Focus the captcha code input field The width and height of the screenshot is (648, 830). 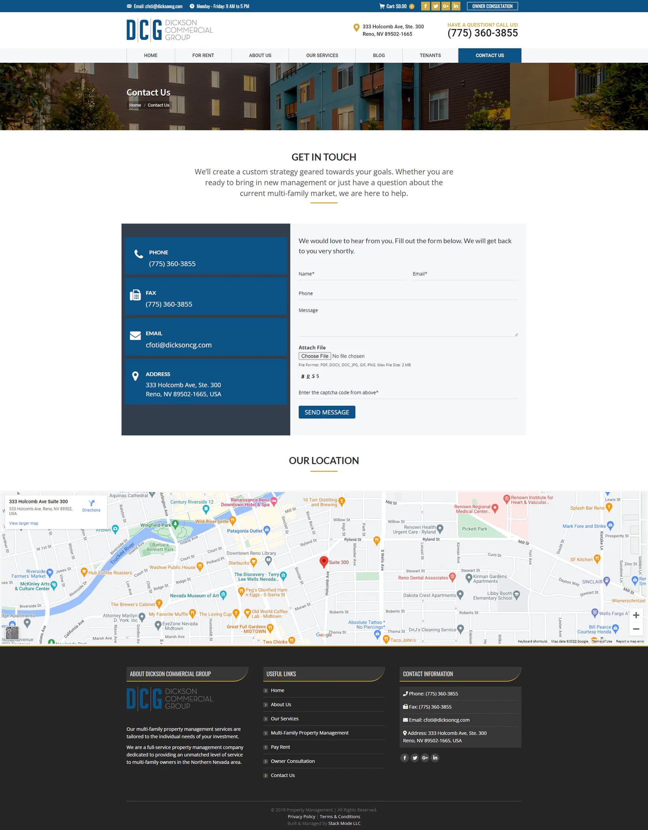[408, 393]
